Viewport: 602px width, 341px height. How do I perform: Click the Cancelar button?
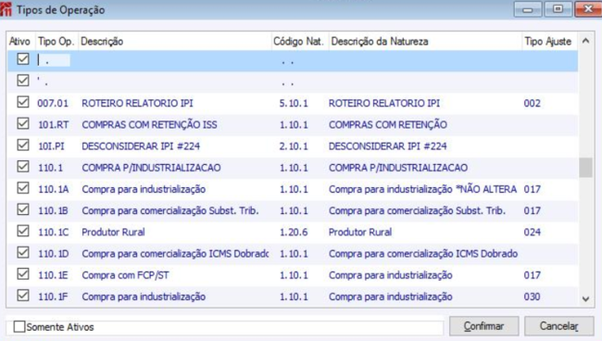pos(559,326)
